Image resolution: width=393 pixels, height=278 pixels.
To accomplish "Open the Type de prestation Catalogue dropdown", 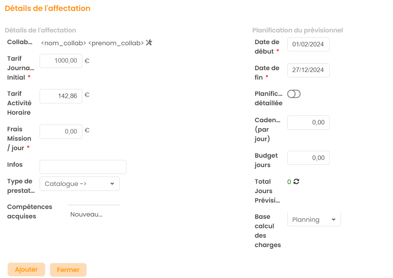I will (x=79, y=184).
